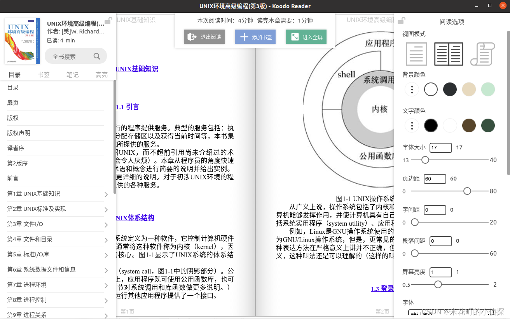Open 版权 in the contents list

click(55, 118)
